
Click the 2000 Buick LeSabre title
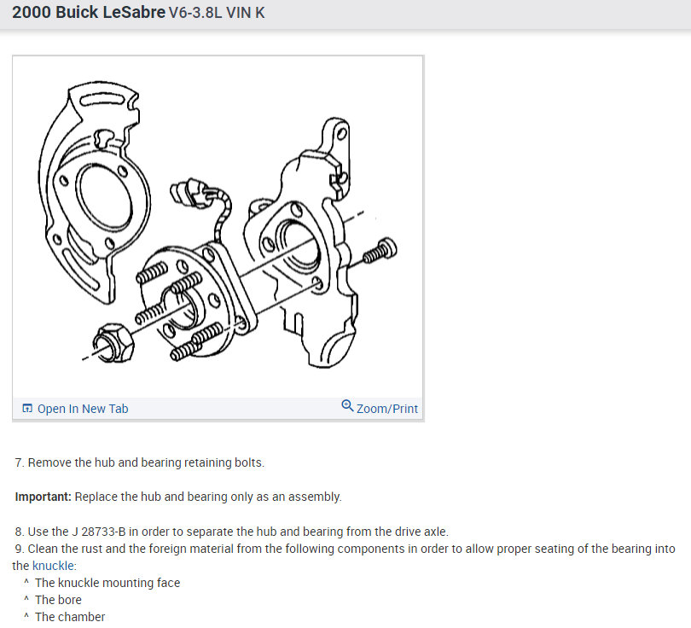click(x=89, y=12)
